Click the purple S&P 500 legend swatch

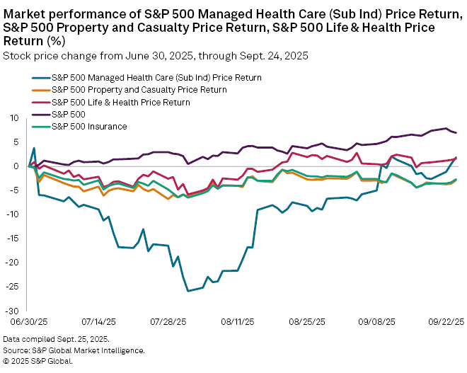click(40, 114)
